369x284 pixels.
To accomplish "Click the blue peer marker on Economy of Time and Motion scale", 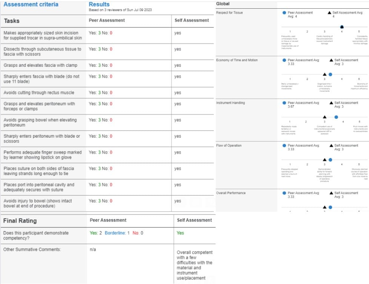I will pos(331,74).
